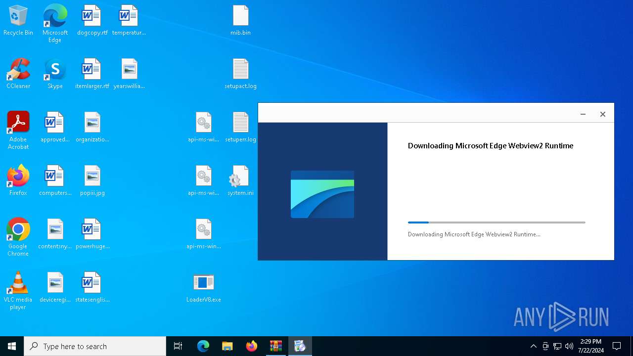Open the clock showing 2:29 PM

pyautogui.click(x=591, y=346)
